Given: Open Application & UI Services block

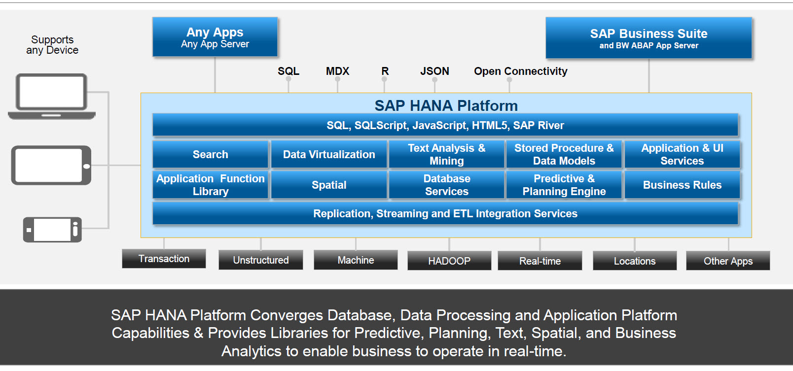Looking at the screenshot, I should point(682,154).
